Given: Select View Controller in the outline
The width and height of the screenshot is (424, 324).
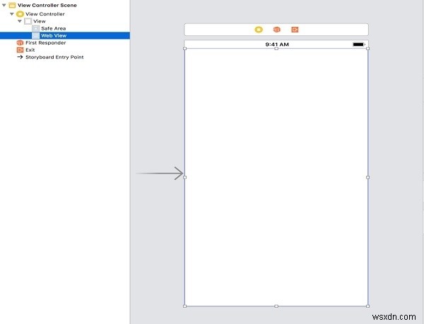Looking at the screenshot, I should 65,14.
